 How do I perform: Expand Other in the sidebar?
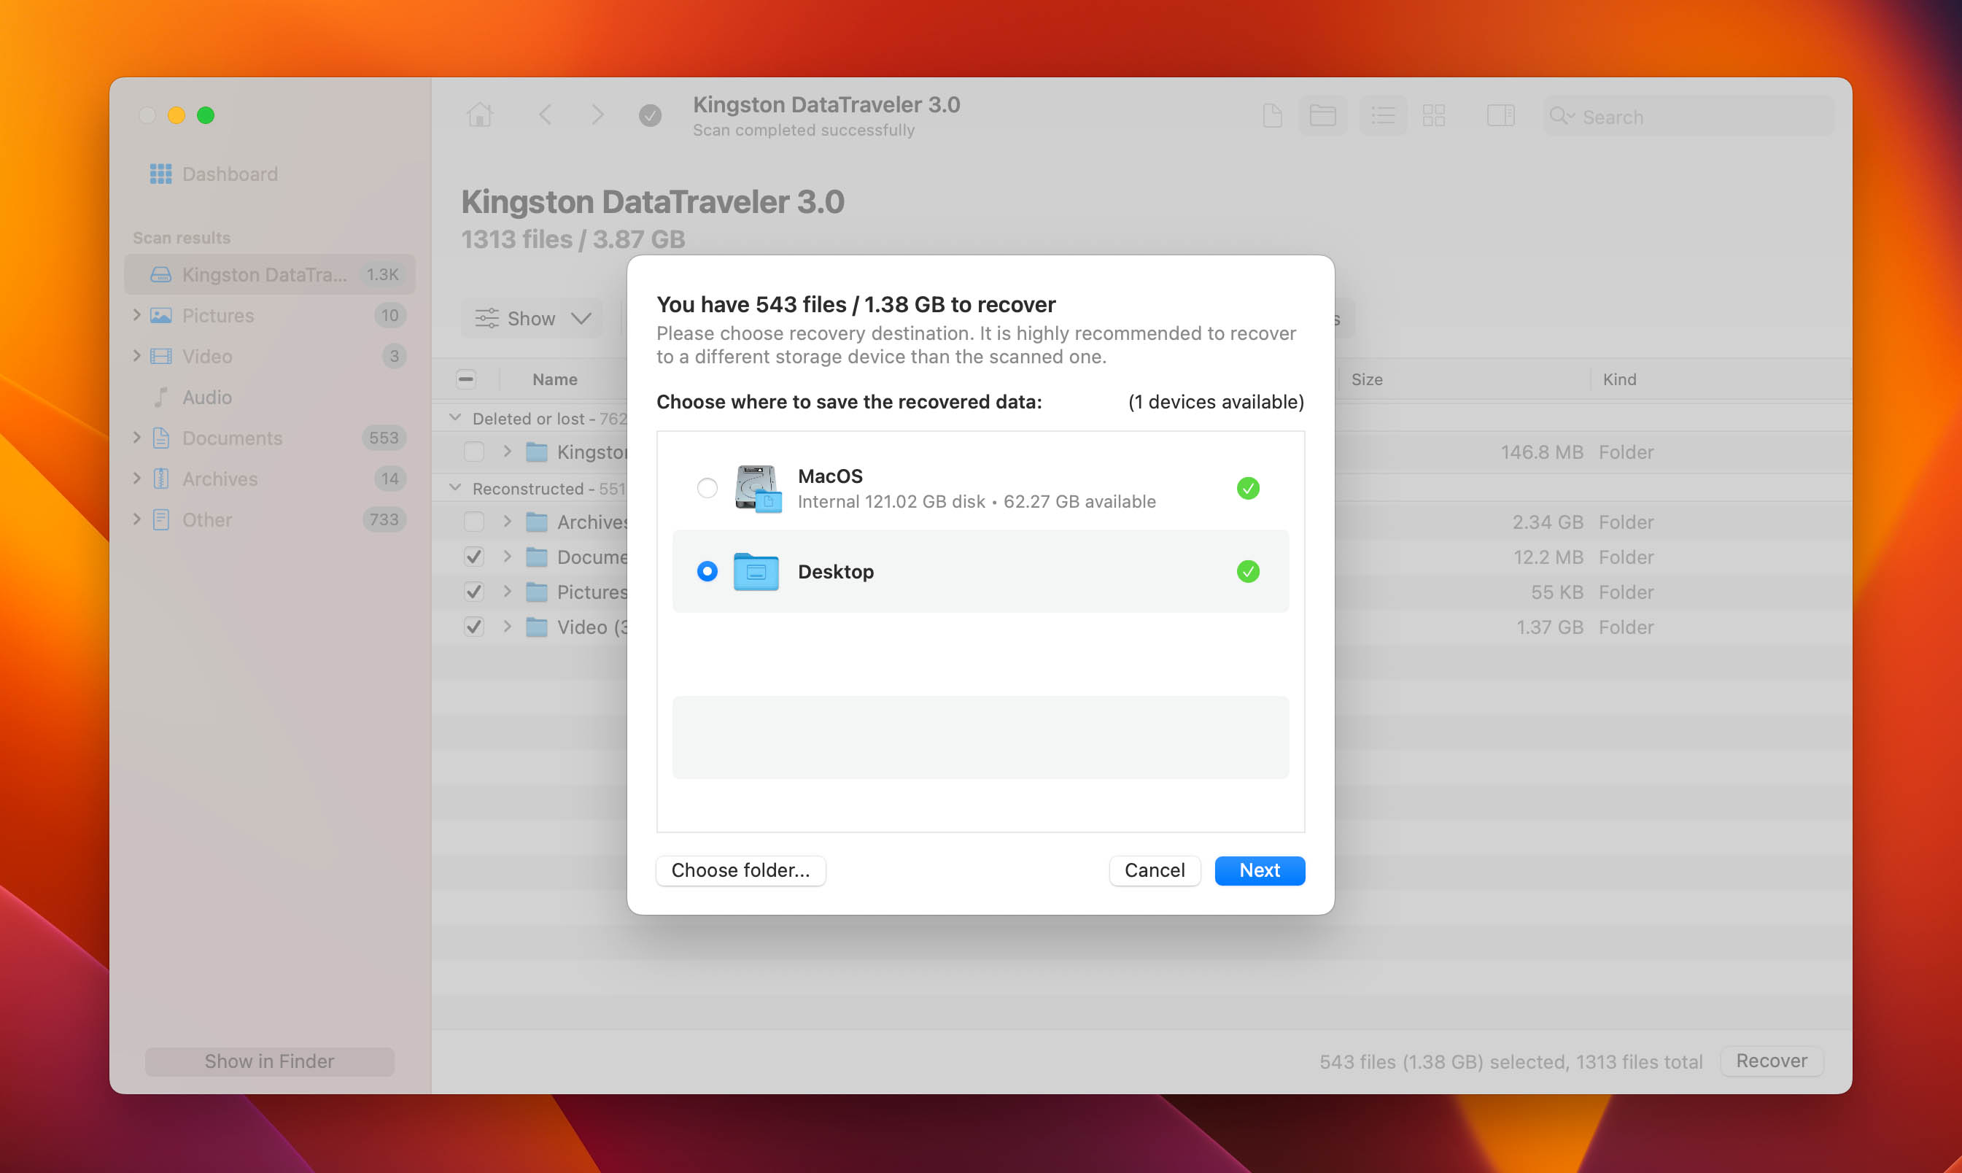click(136, 520)
